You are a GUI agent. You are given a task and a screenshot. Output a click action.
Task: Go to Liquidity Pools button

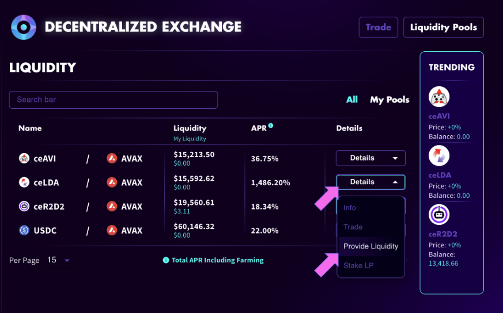443,27
